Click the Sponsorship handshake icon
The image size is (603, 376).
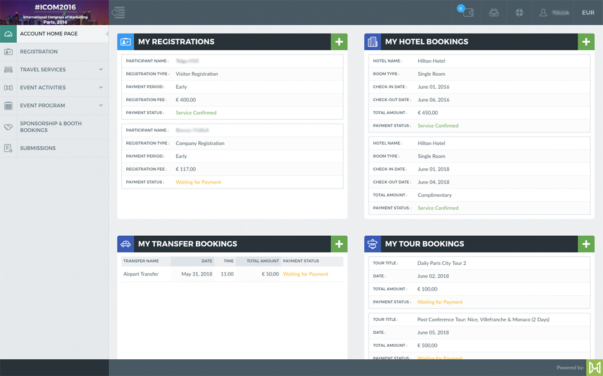click(x=8, y=127)
